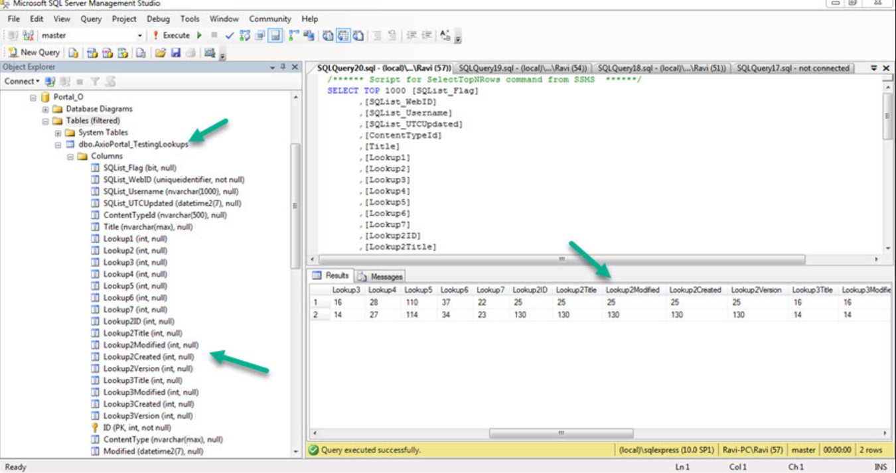This screenshot has height=473, width=896.
Task: Click the Specify Values for Template Parameters icon
Action: 445,35
